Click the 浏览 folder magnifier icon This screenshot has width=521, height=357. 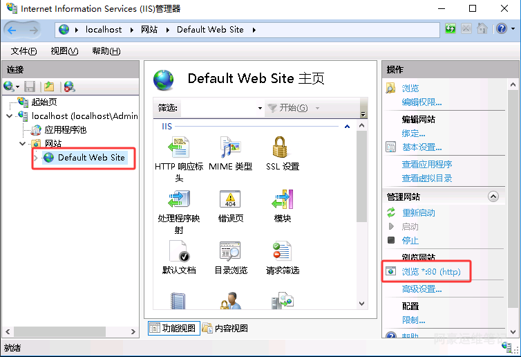point(390,88)
